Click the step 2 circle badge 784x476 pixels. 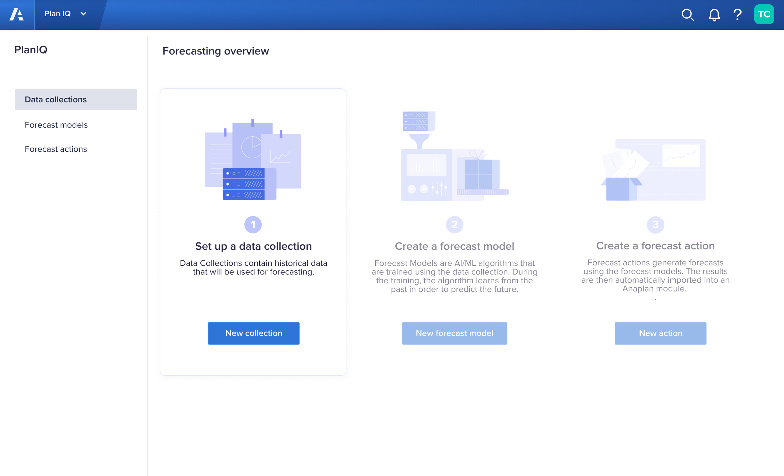pos(454,225)
